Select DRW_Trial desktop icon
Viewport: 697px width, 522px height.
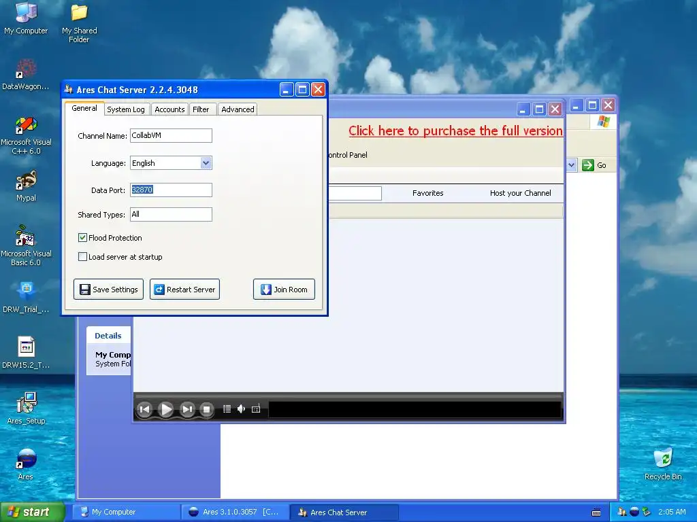tap(26, 297)
